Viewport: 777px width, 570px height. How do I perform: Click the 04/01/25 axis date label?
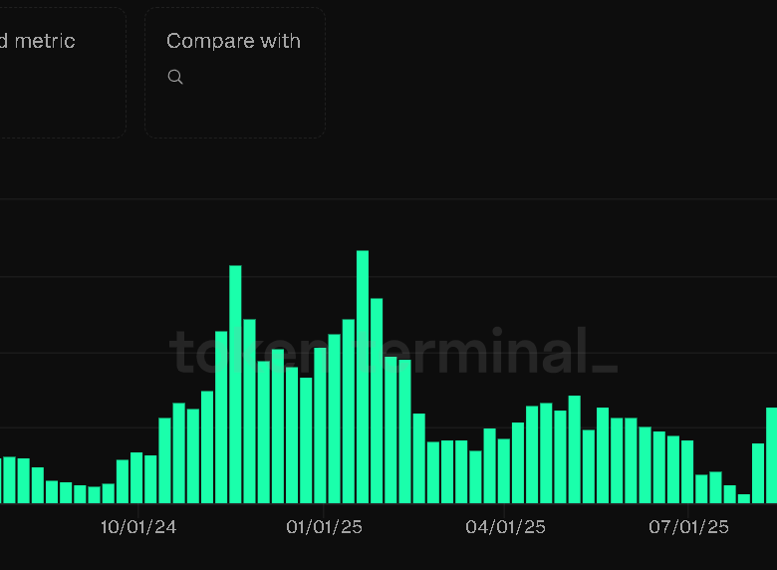(506, 527)
